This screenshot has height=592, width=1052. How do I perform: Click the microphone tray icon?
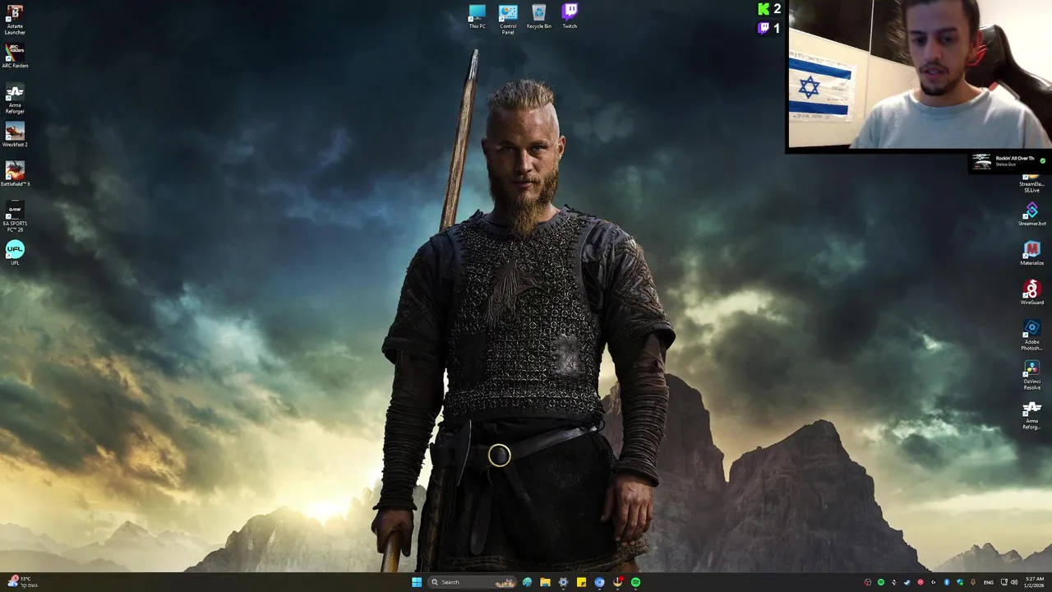(x=973, y=582)
